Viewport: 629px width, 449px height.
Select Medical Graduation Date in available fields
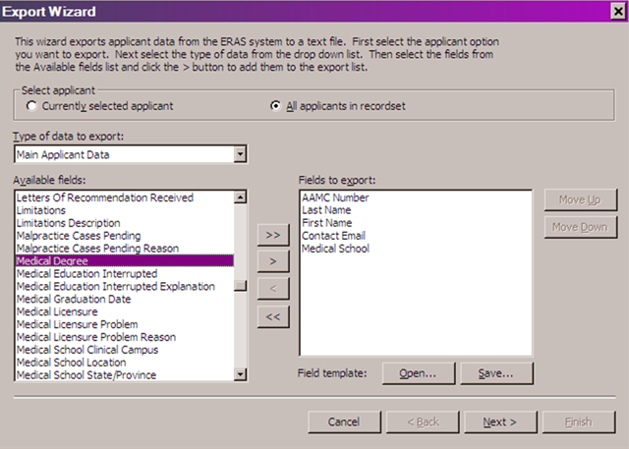(x=76, y=300)
